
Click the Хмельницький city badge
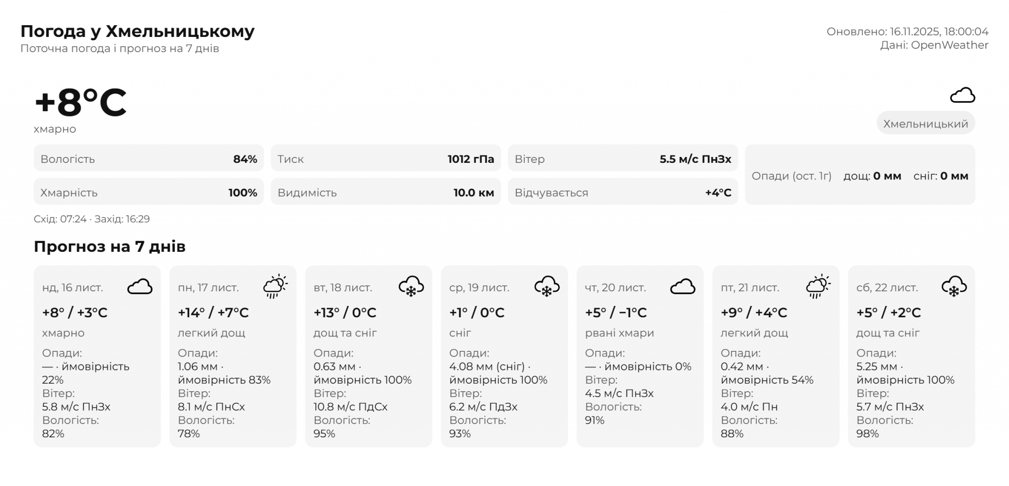pos(925,123)
